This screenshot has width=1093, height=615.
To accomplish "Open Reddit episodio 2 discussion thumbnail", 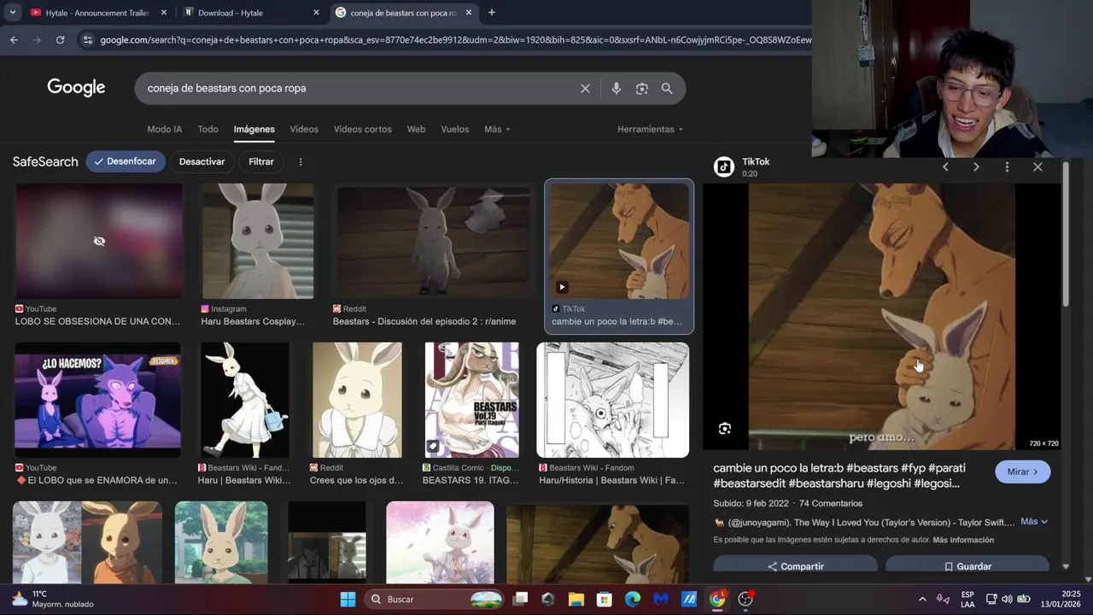I will point(433,241).
